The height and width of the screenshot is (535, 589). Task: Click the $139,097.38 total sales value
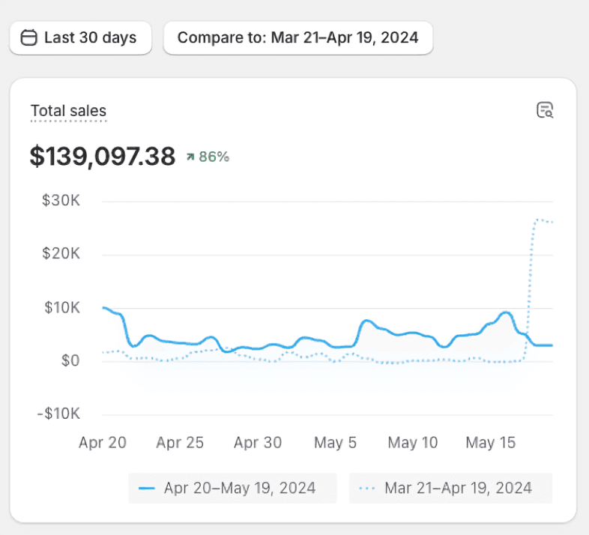click(103, 156)
